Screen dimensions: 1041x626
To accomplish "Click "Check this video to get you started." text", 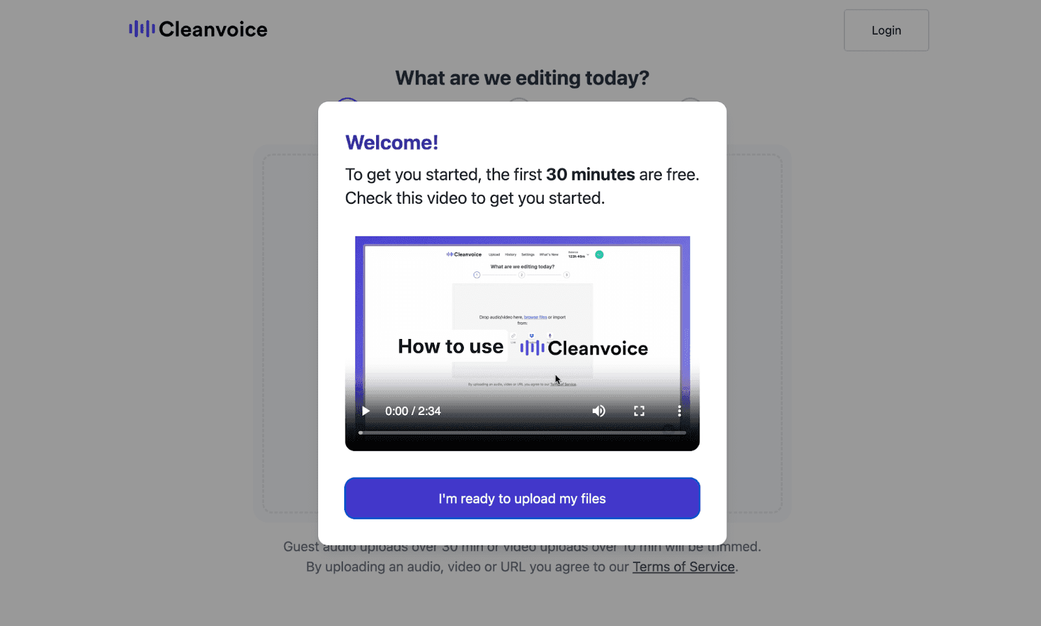I will tap(475, 198).
